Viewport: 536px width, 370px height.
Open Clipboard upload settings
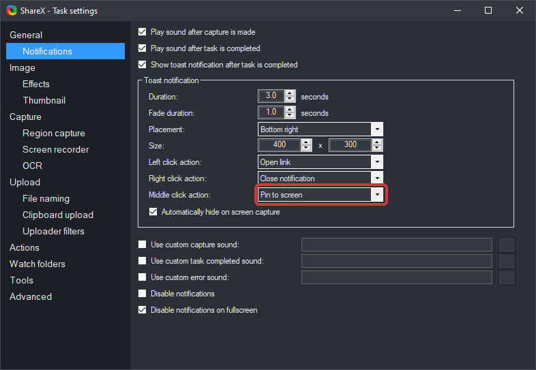(58, 215)
